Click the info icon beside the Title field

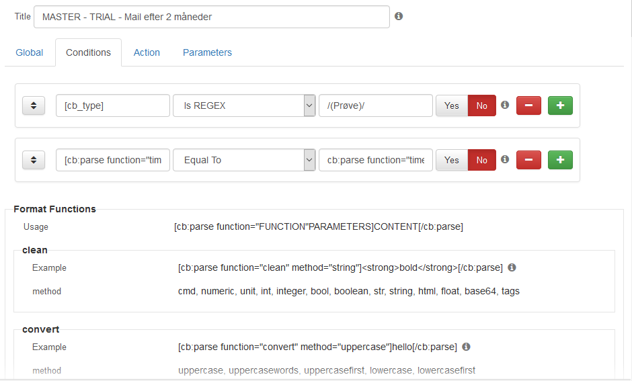tap(399, 16)
